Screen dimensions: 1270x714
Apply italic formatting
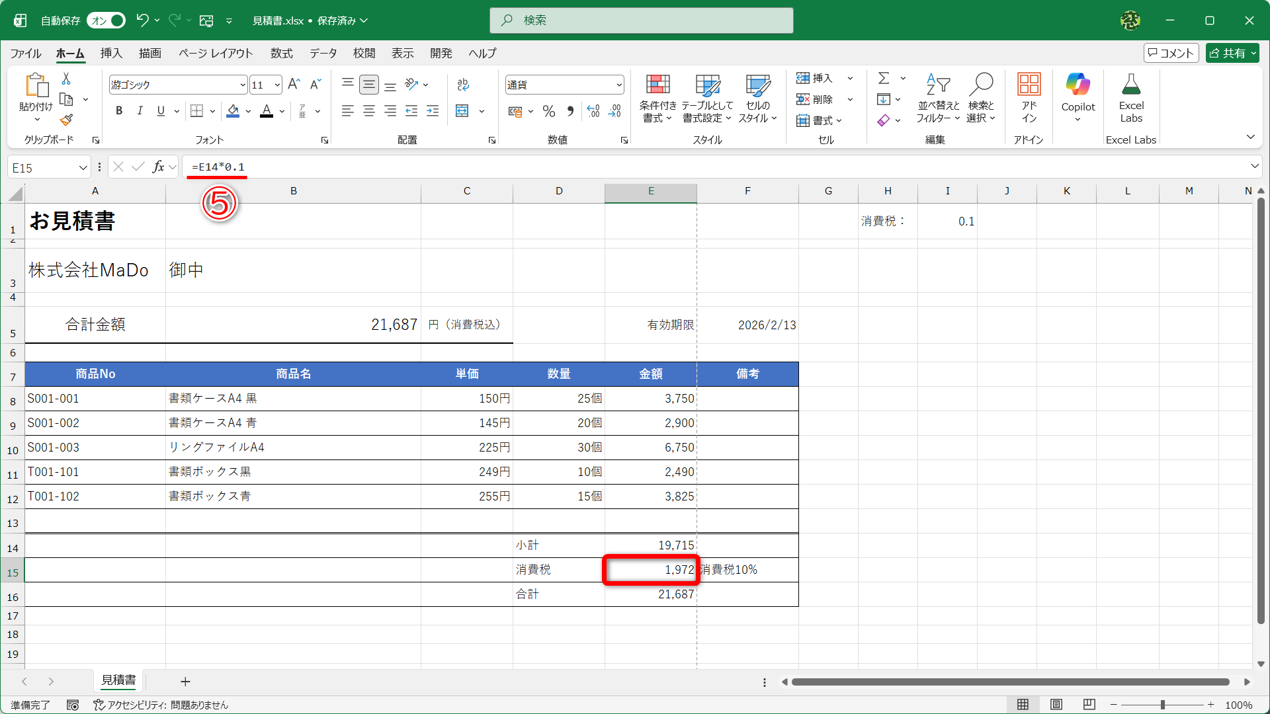tap(140, 110)
